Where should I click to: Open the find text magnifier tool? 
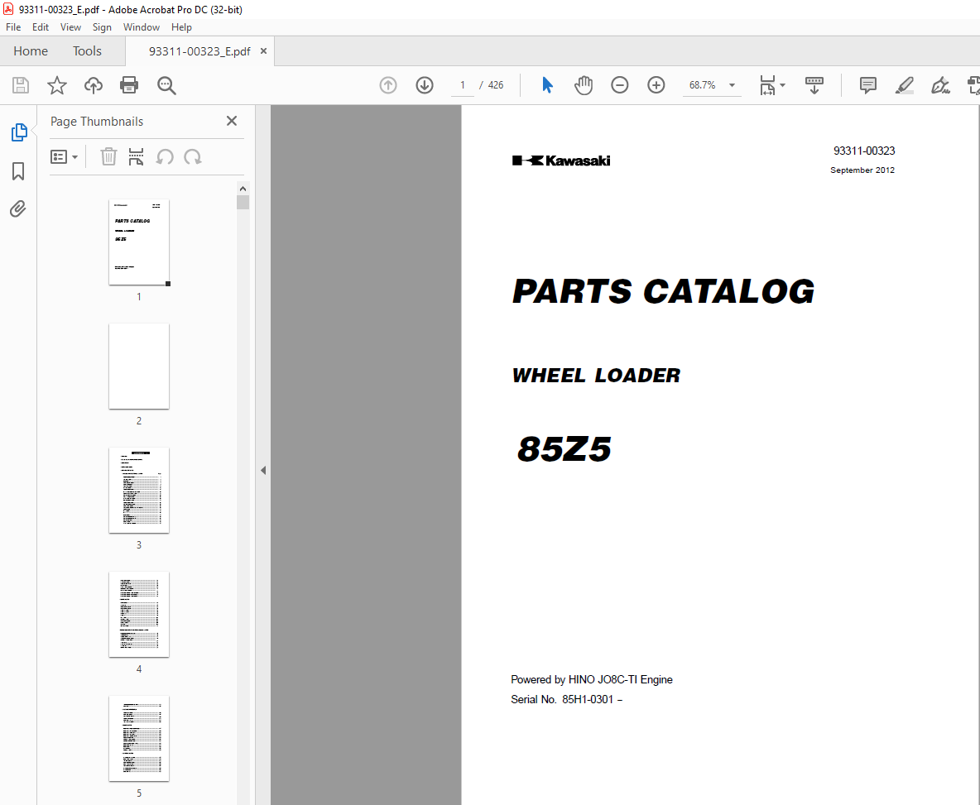pos(166,85)
